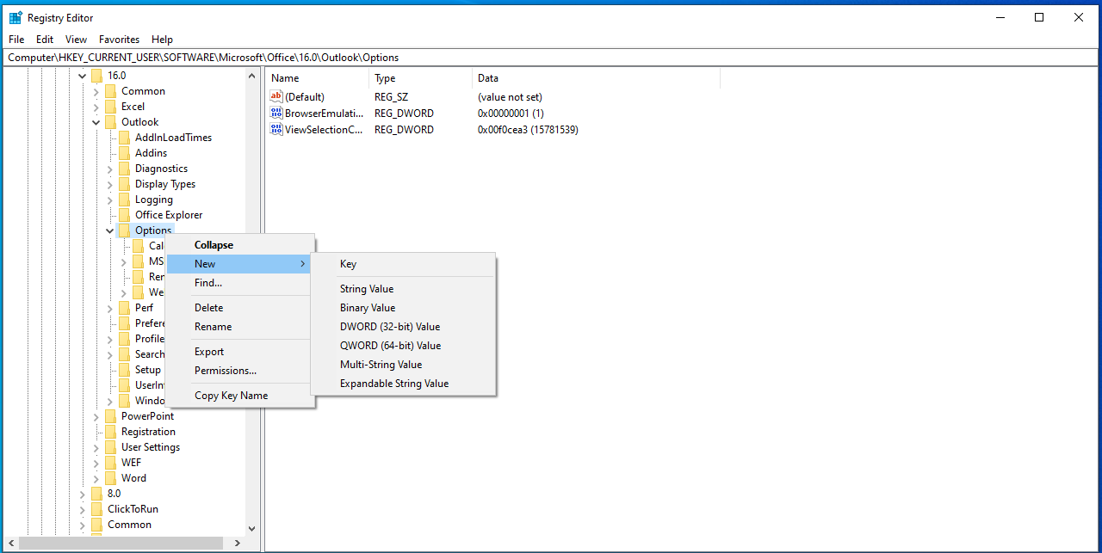Click the Registry Editor app icon in title bar

point(15,17)
